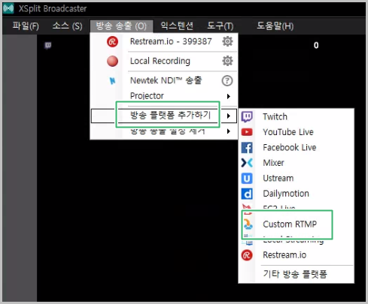Add Facebook Live platform
Image resolution: width=368 pixels, height=304 pixels.
pos(290,147)
